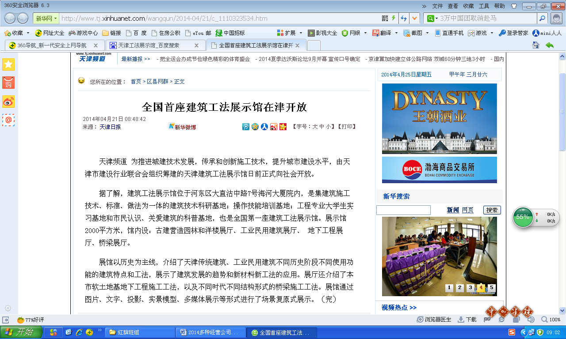Click the green lightning speed-mode icon
Screen dimensions: 566x339
pos(394,18)
